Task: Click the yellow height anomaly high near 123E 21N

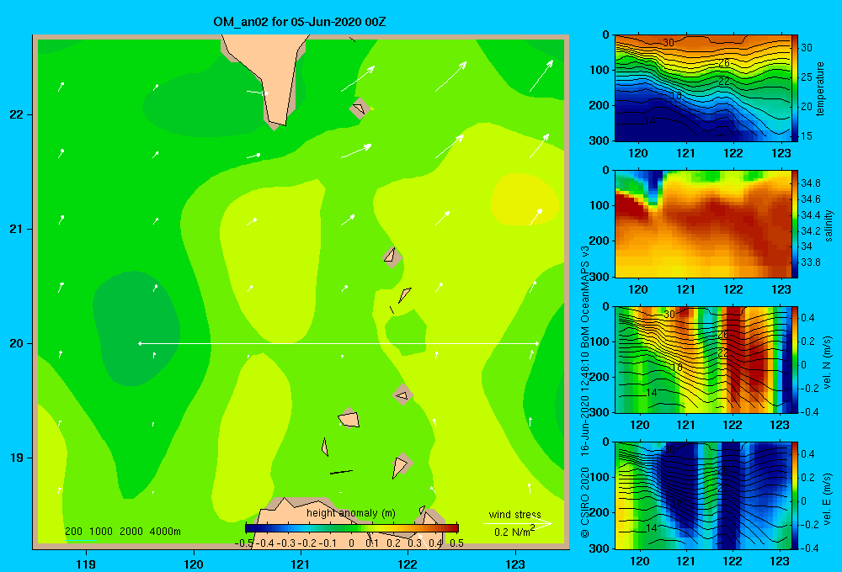Action: tap(525, 199)
